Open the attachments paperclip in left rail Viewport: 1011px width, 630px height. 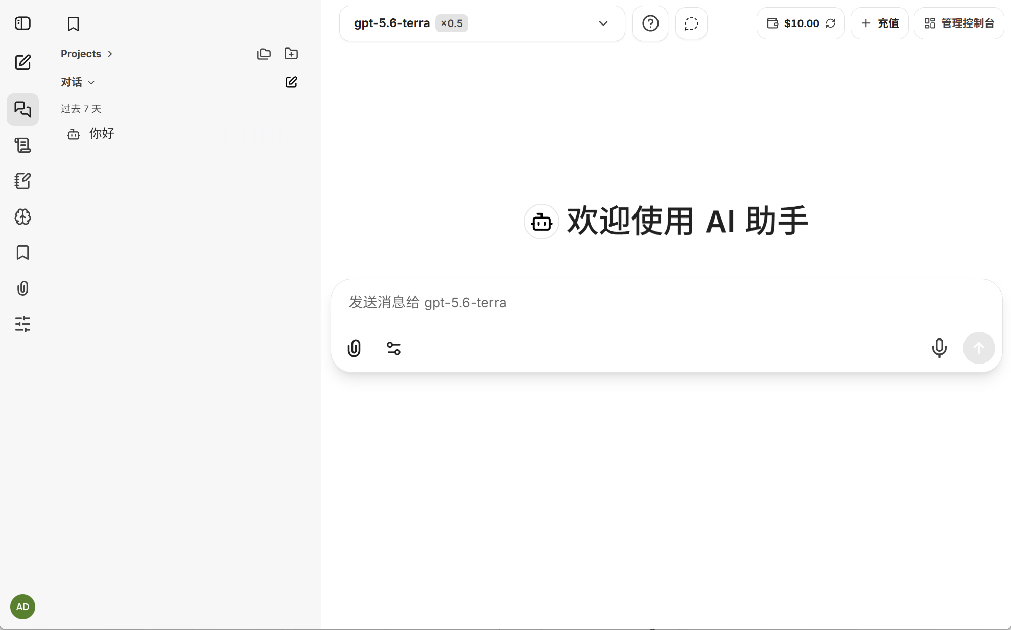click(23, 288)
